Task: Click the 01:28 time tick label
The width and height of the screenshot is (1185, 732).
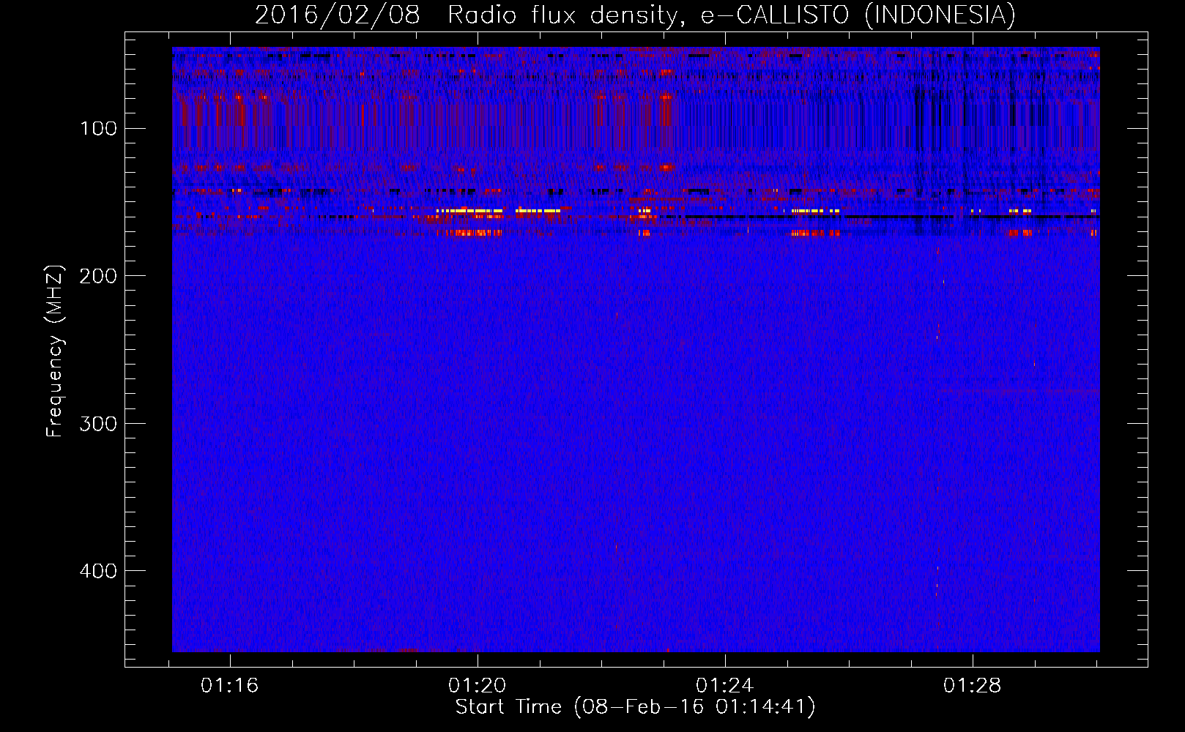Action: pyautogui.click(x=972, y=686)
